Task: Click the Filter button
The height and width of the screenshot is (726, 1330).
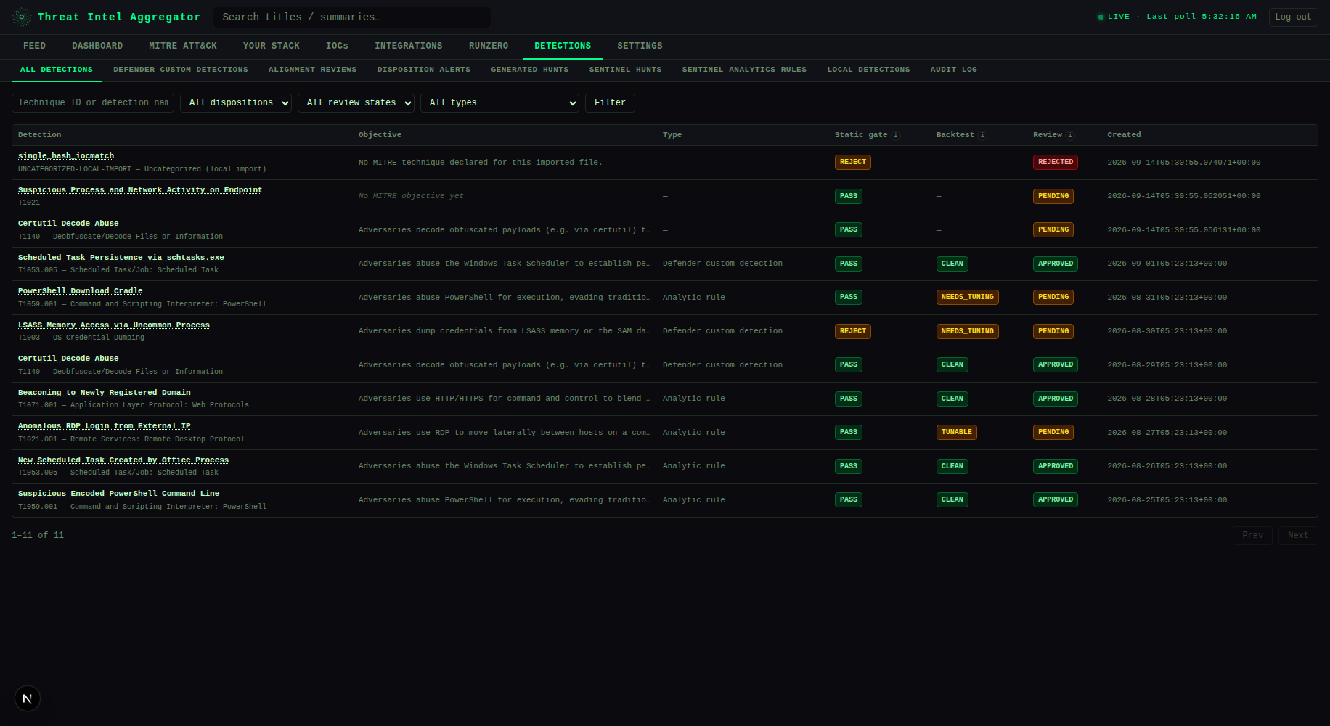Action: 610,103
